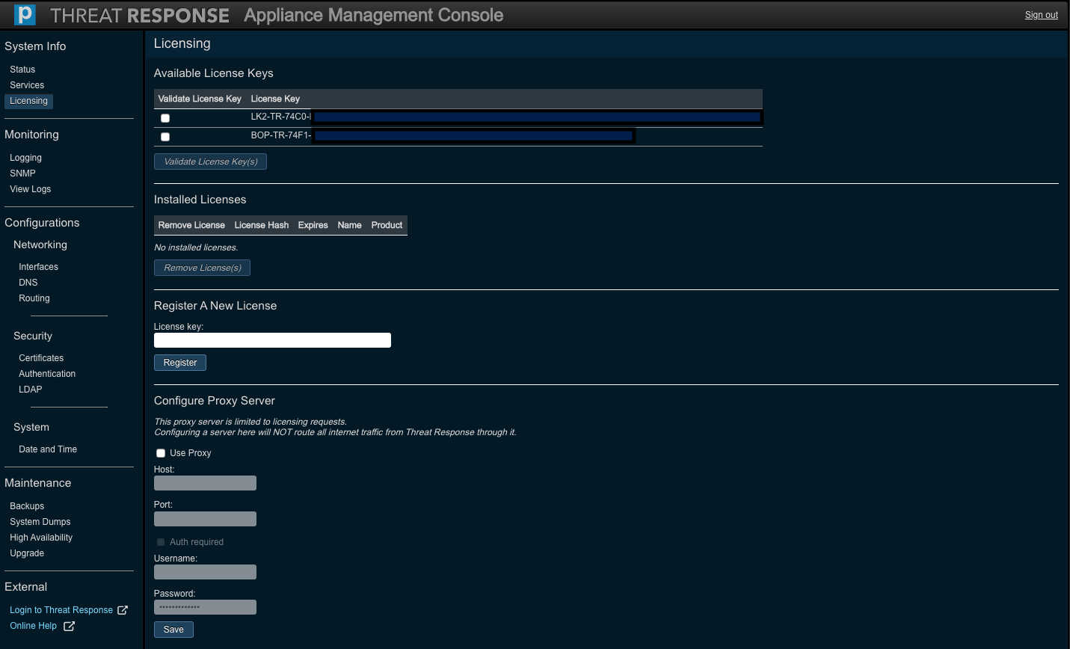The width and height of the screenshot is (1070, 649).
Task: Open the Status page in sidebar
Action: click(x=22, y=70)
